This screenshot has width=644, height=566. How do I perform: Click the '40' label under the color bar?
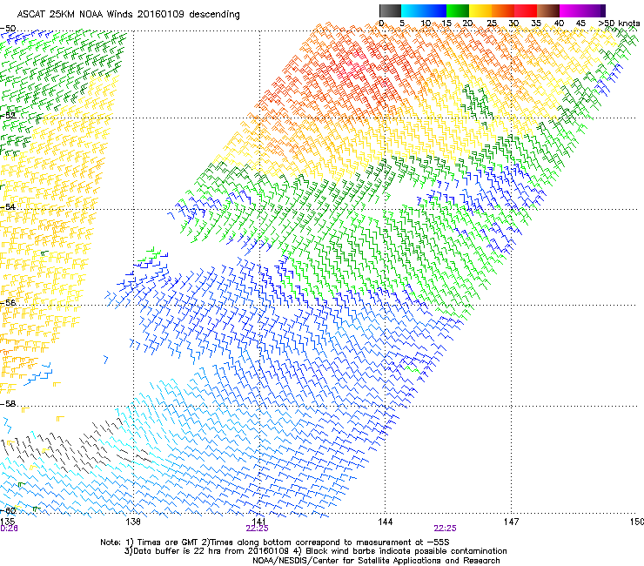[x=559, y=24]
